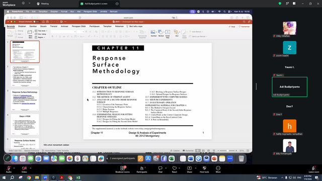Click Bentuk shapes icon
This screenshot has height=181, width=322.
(x=161, y=34)
